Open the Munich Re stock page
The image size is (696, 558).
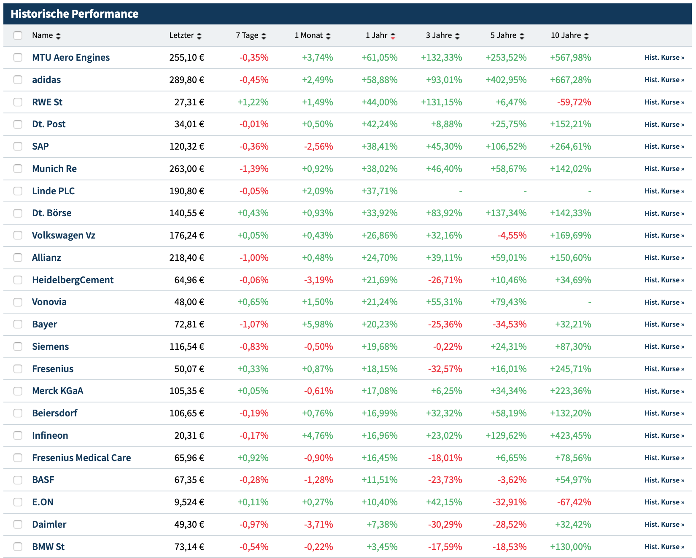54,169
